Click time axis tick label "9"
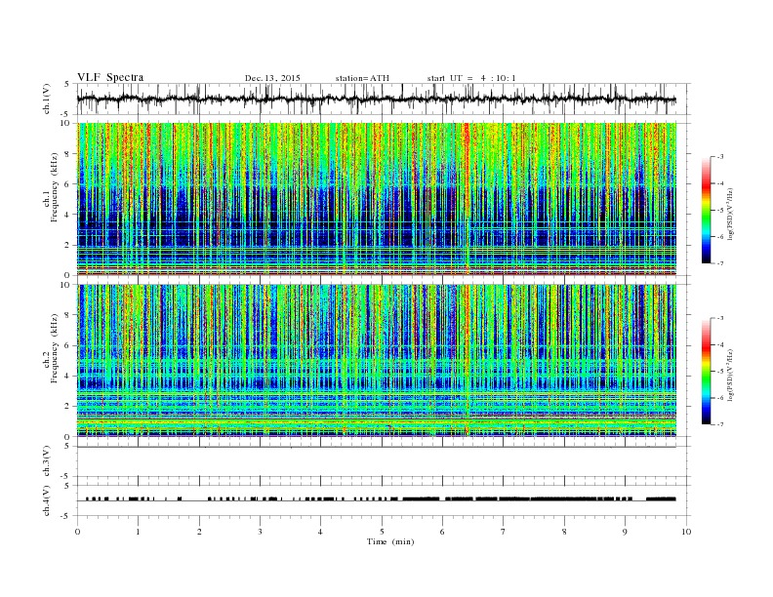The width and height of the screenshot is (773, 597). 625,532
